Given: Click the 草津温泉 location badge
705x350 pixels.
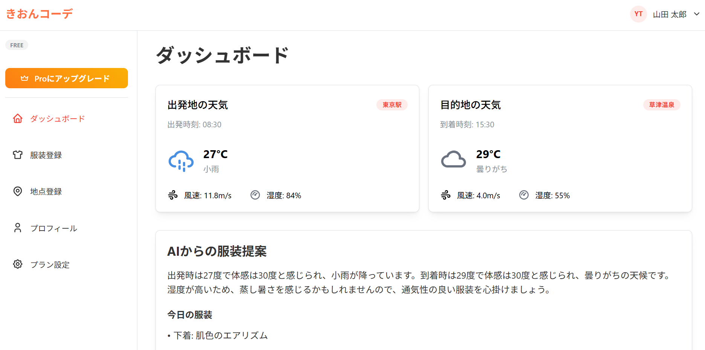Looking at the screenshot, I should (x=662, y=105).
